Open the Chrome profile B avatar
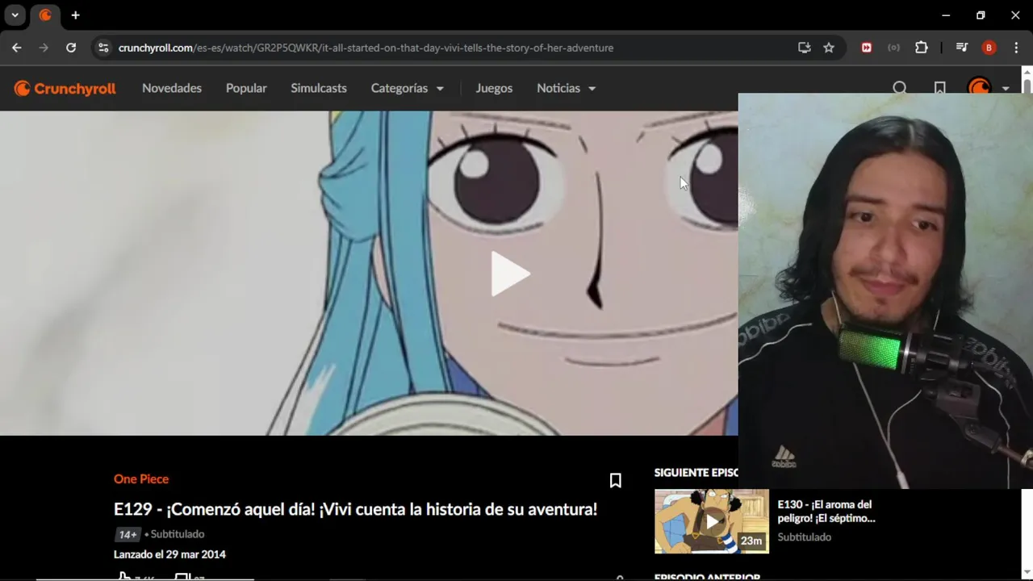Image resolution: width=1033 pixels, height=581 pixels. click(989, 48)
